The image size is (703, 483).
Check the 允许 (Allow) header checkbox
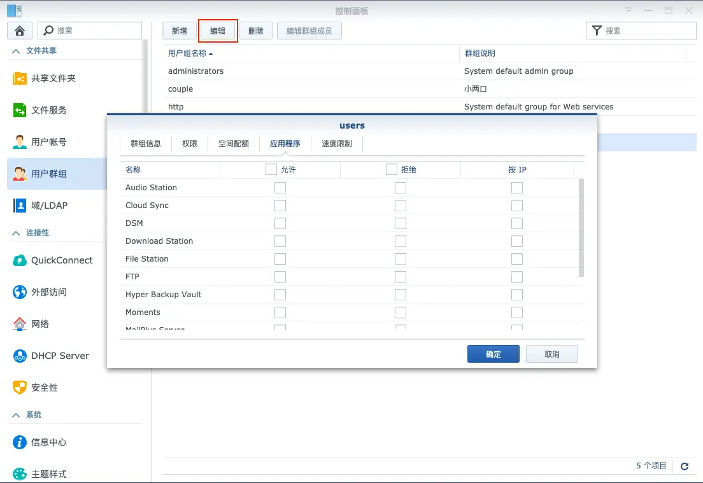[x=271, y=169]
